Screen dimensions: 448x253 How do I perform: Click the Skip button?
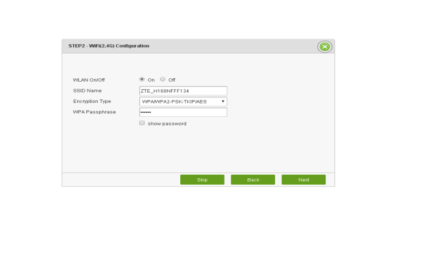(x=202, y=180)
